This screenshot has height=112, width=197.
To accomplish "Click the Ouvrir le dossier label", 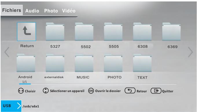I will (108, 91).
